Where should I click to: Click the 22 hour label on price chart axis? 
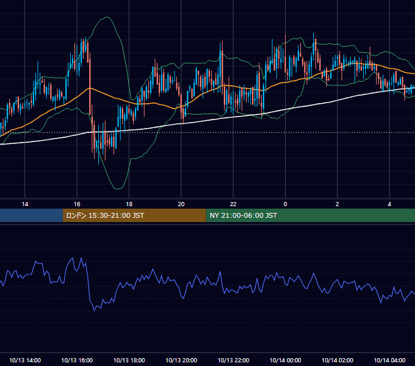click(233, 204)
